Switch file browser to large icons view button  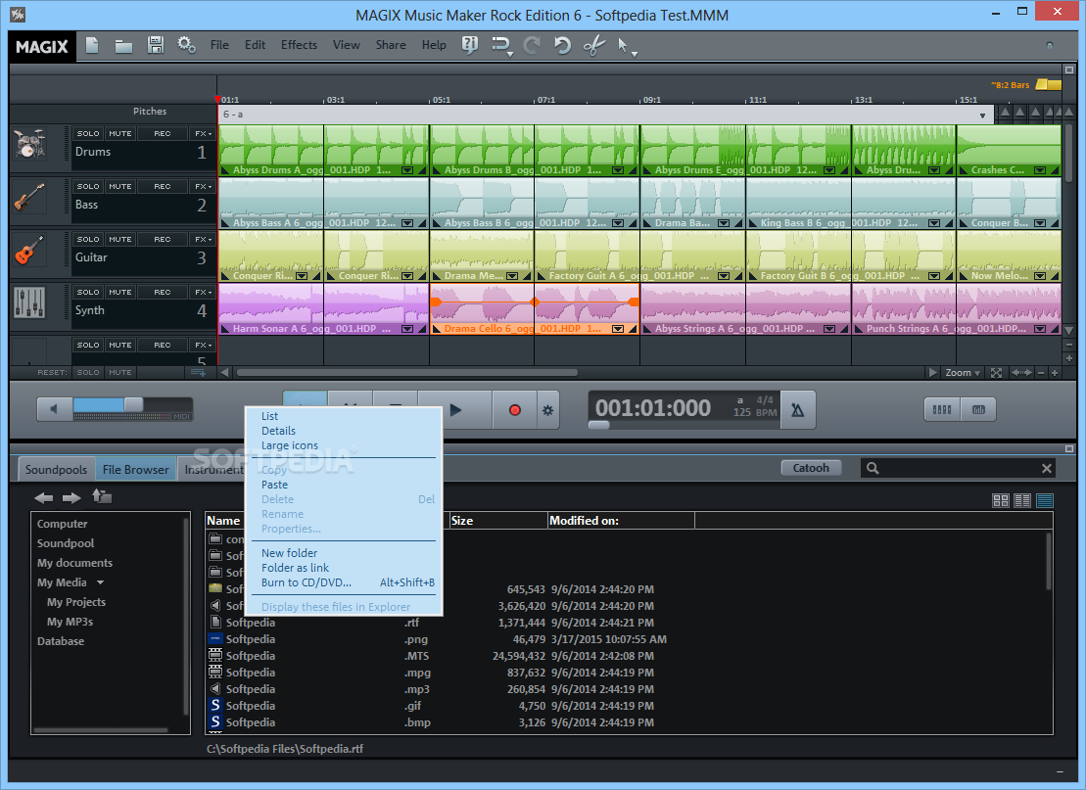click(x=1001, y=500)
